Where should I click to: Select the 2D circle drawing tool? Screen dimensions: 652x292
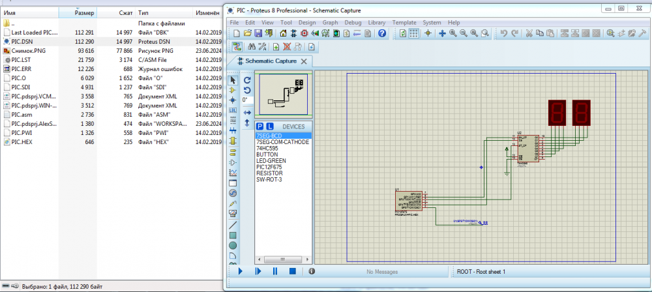233,246
